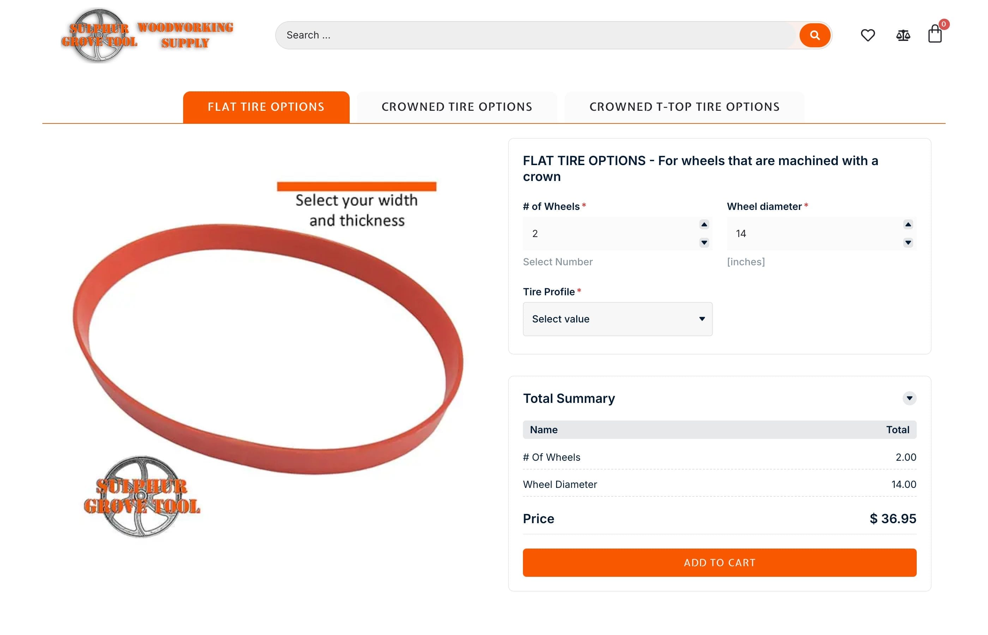
Task: Switch to Crowned Tire Options tab
Action: point(457,107)
